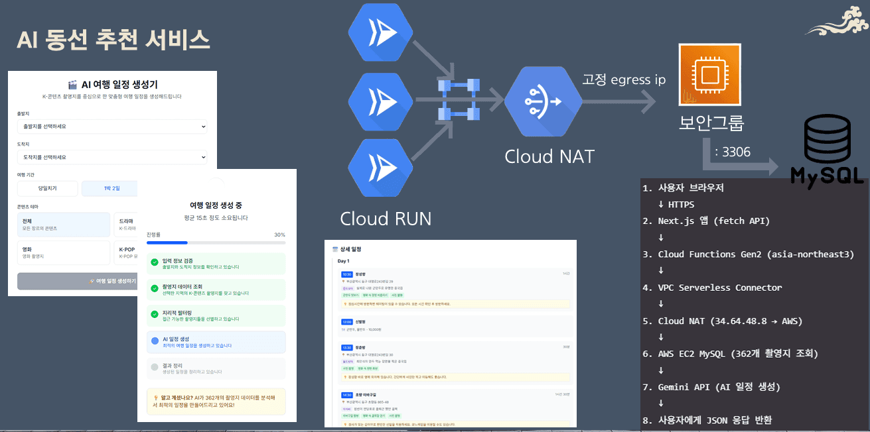Click the VPC connector network icon
Screen dimensions: 870x432
pyautogui.click(x=459, y=100)
